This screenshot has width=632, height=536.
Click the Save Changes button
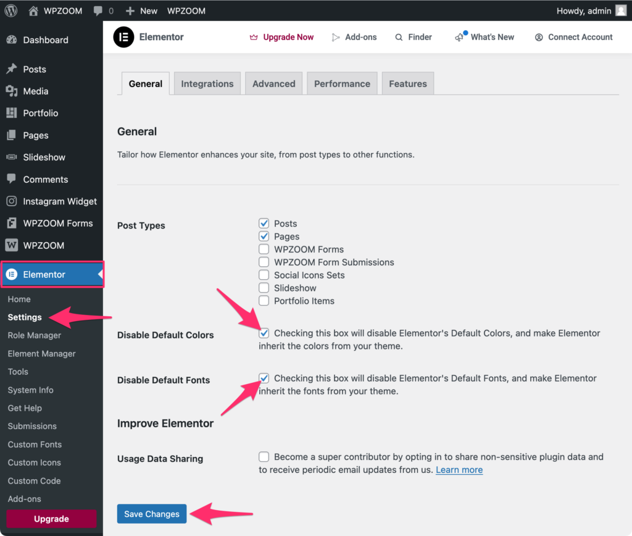point(152,514)
